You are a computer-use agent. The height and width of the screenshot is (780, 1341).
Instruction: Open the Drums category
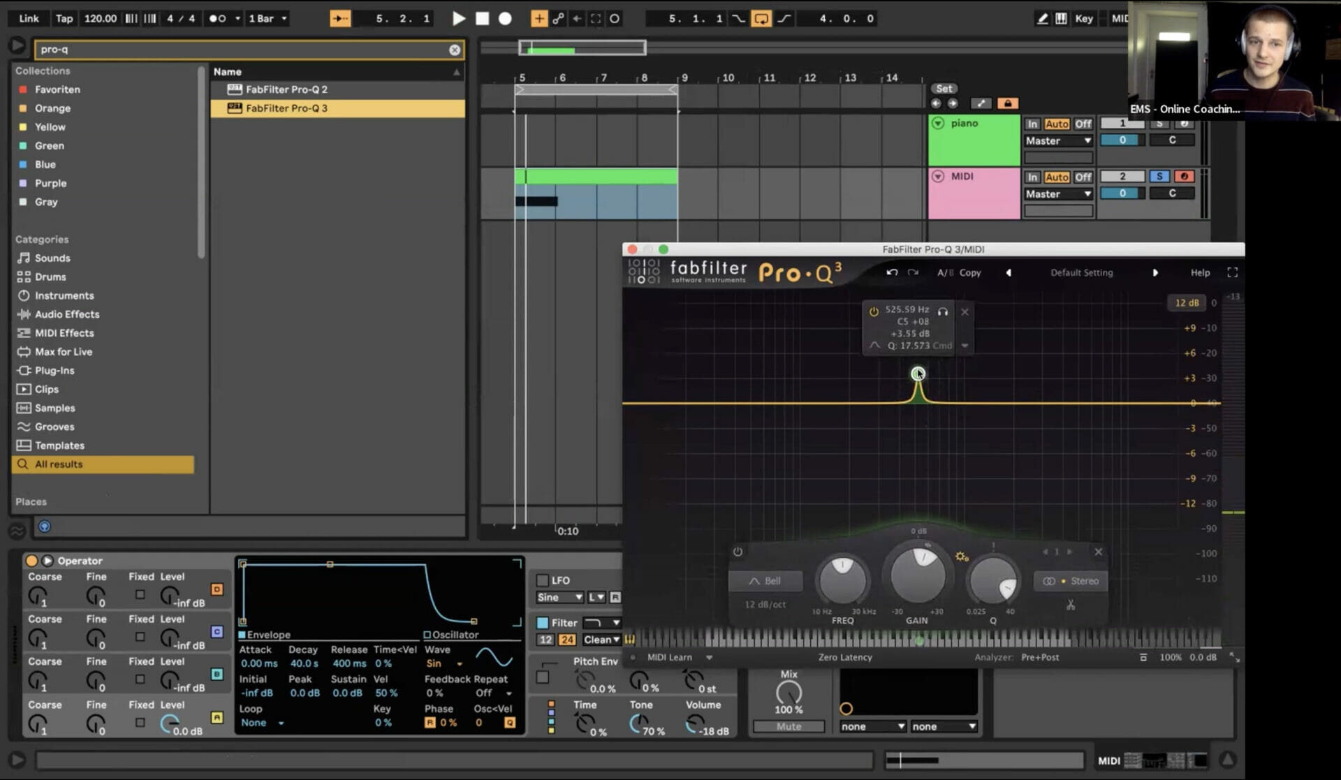50,277
